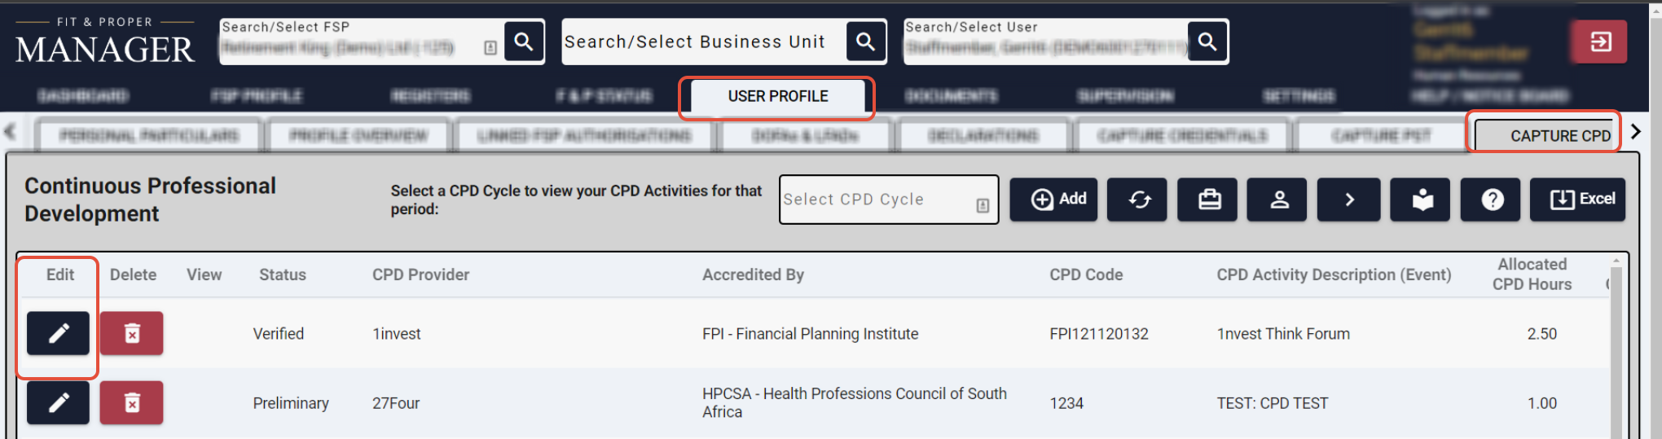The width and height of the screenshot is (1662, 439).
Task: Focus the Search/Select Business Unit field
Action: 701,42
